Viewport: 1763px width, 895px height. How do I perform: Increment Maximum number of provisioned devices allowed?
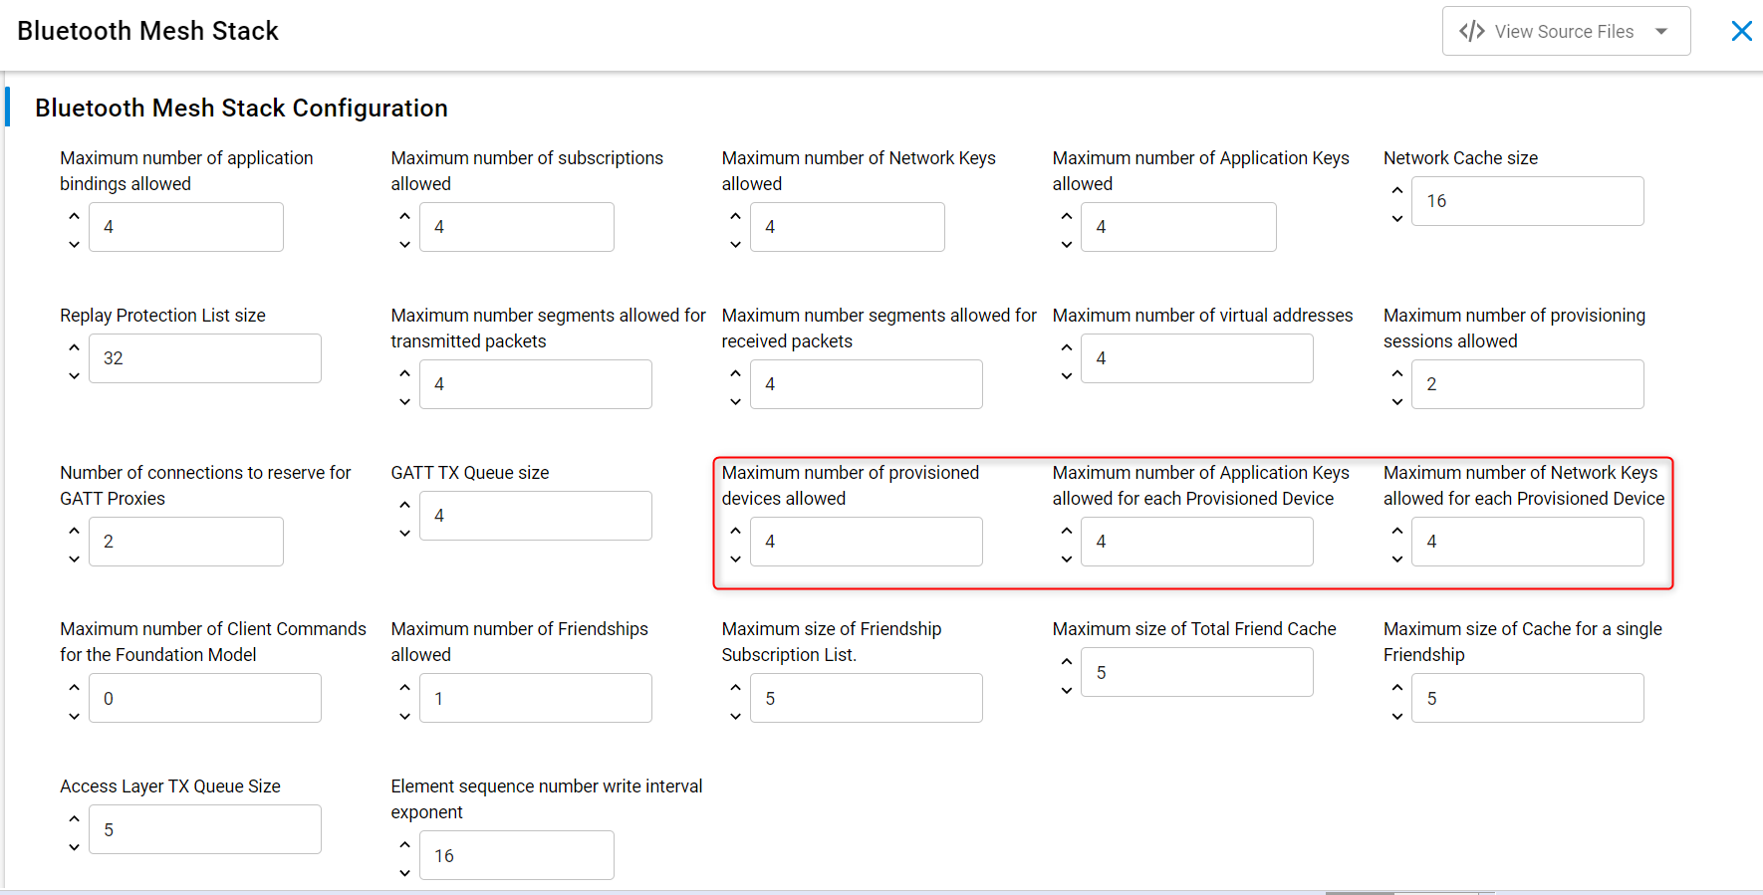point(735,530)
